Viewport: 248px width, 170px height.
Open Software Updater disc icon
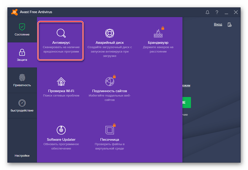point(61,130)
